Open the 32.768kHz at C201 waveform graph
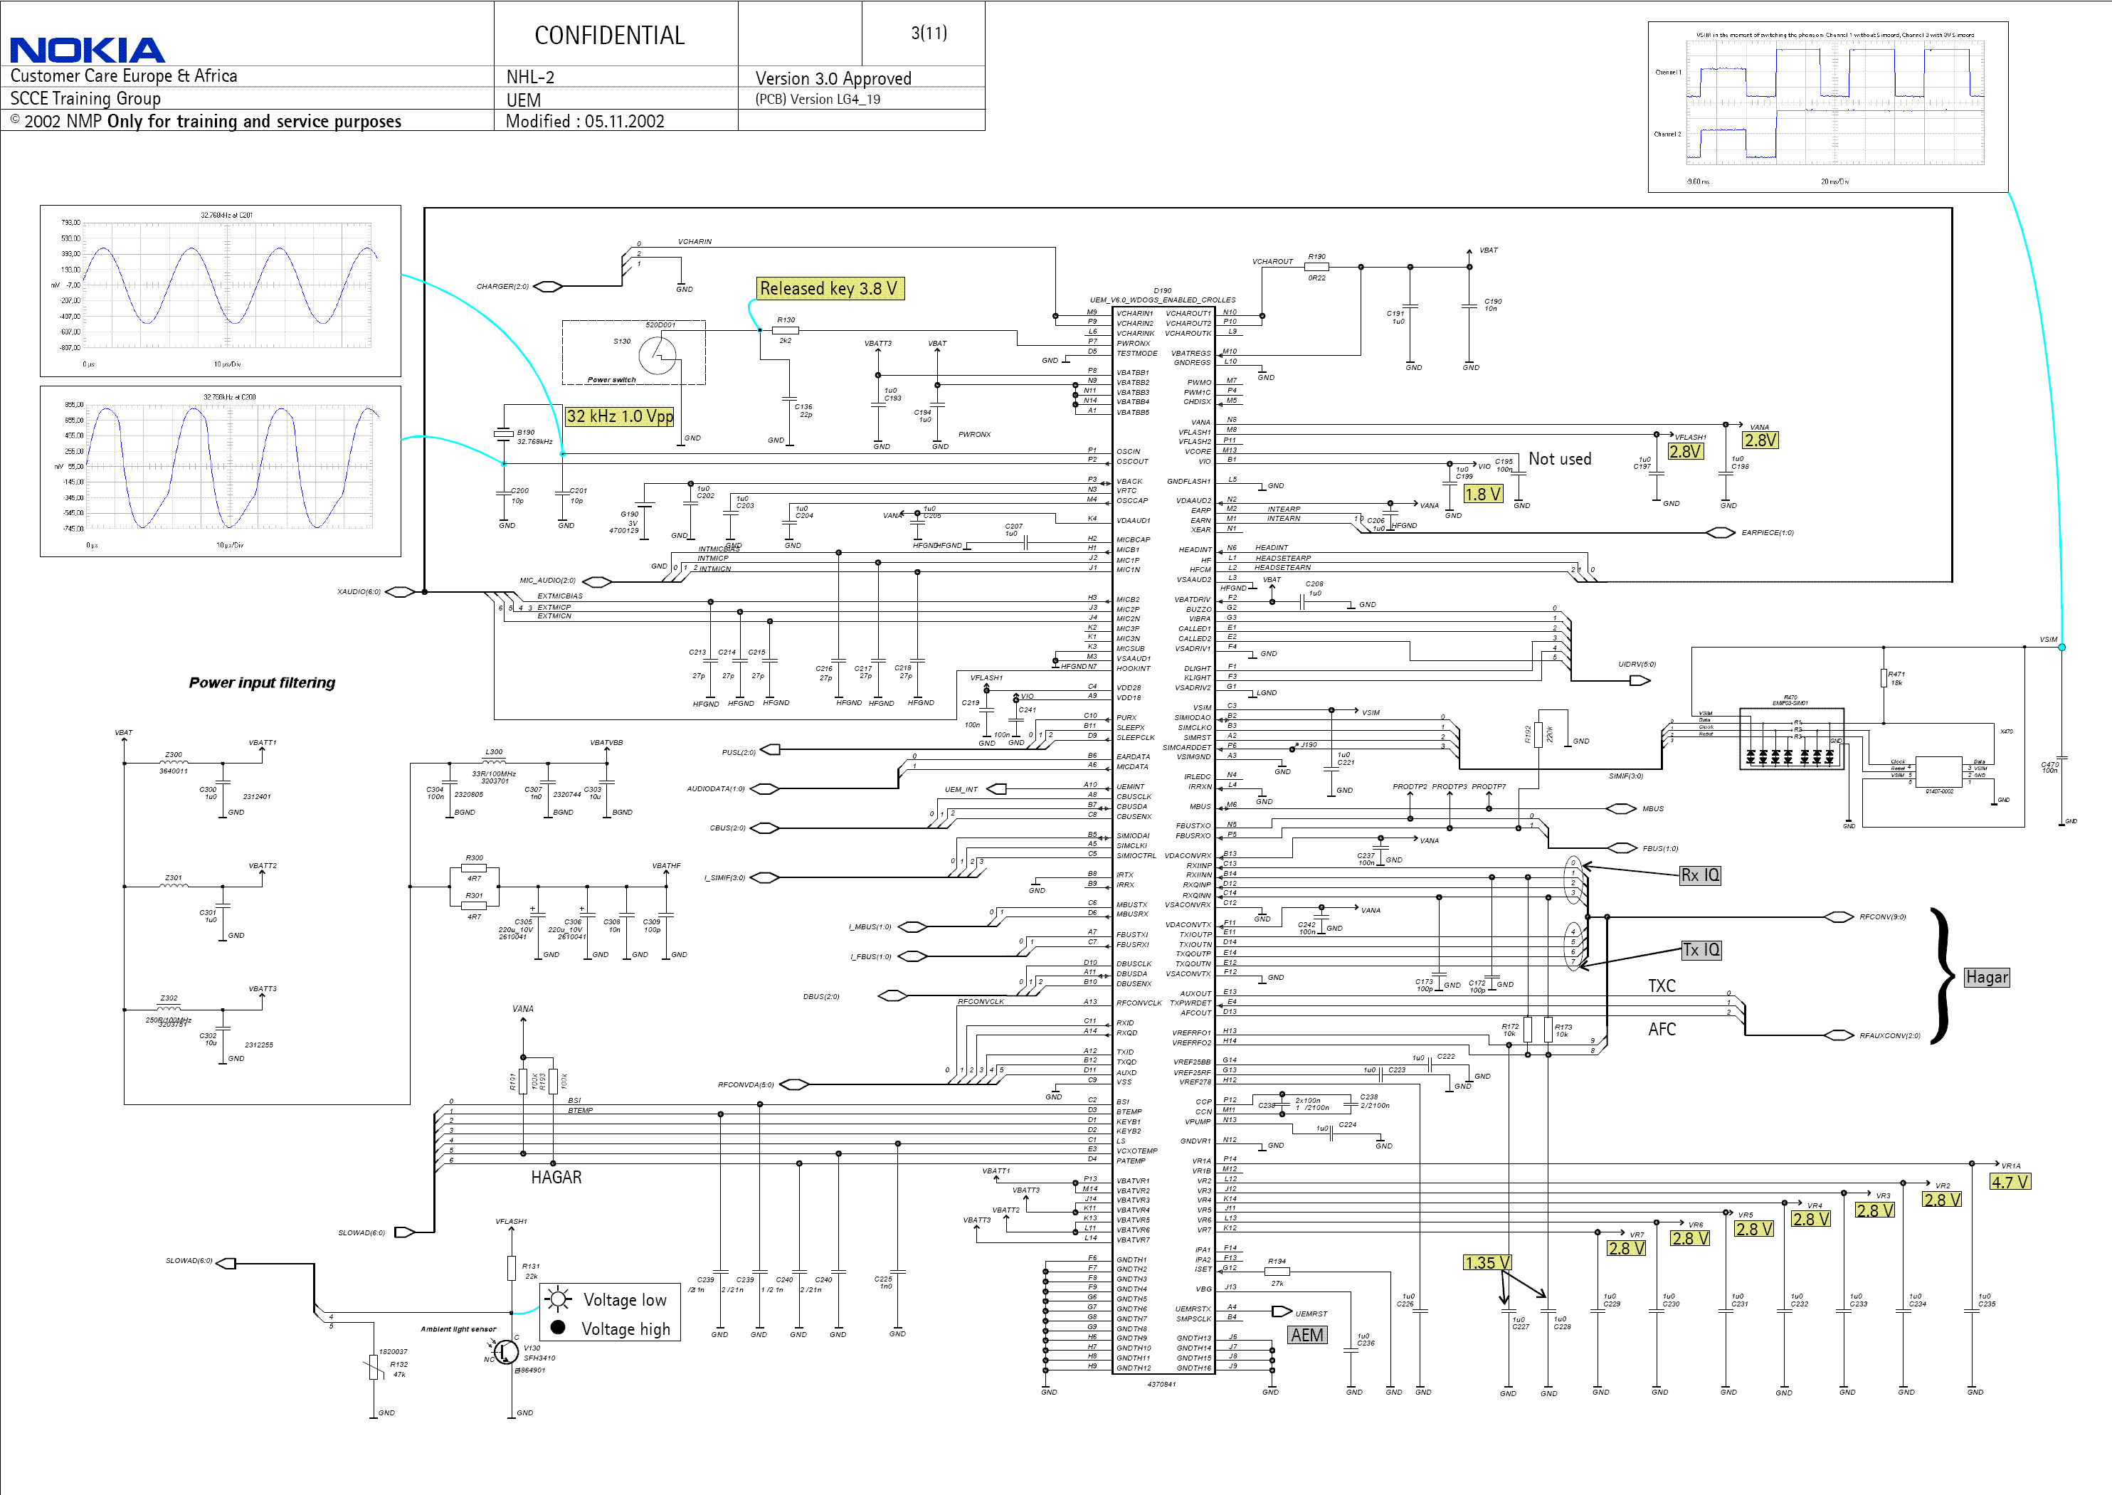Image resolution: width=2112 pixels, height=1495 pixels. tap(220, 291)
